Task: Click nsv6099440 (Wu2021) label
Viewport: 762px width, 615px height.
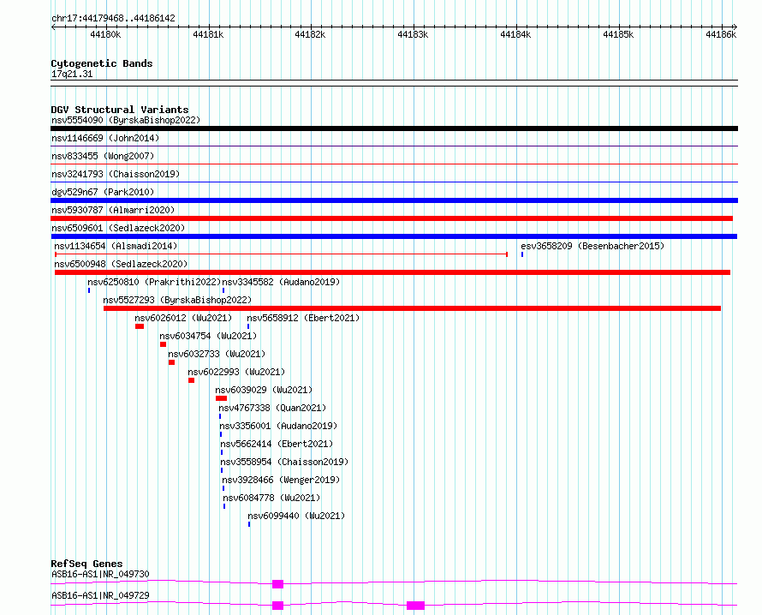Action: pos(296,516)
